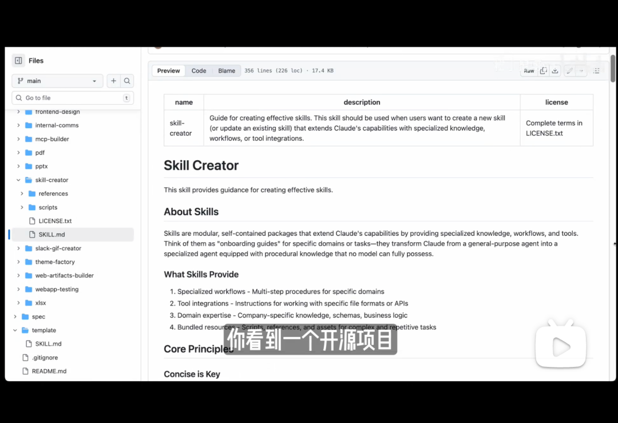Viewport: 618px width, 423px height.
Task: Collapse the skill-creator folder chevron
Action: point(18,180)
